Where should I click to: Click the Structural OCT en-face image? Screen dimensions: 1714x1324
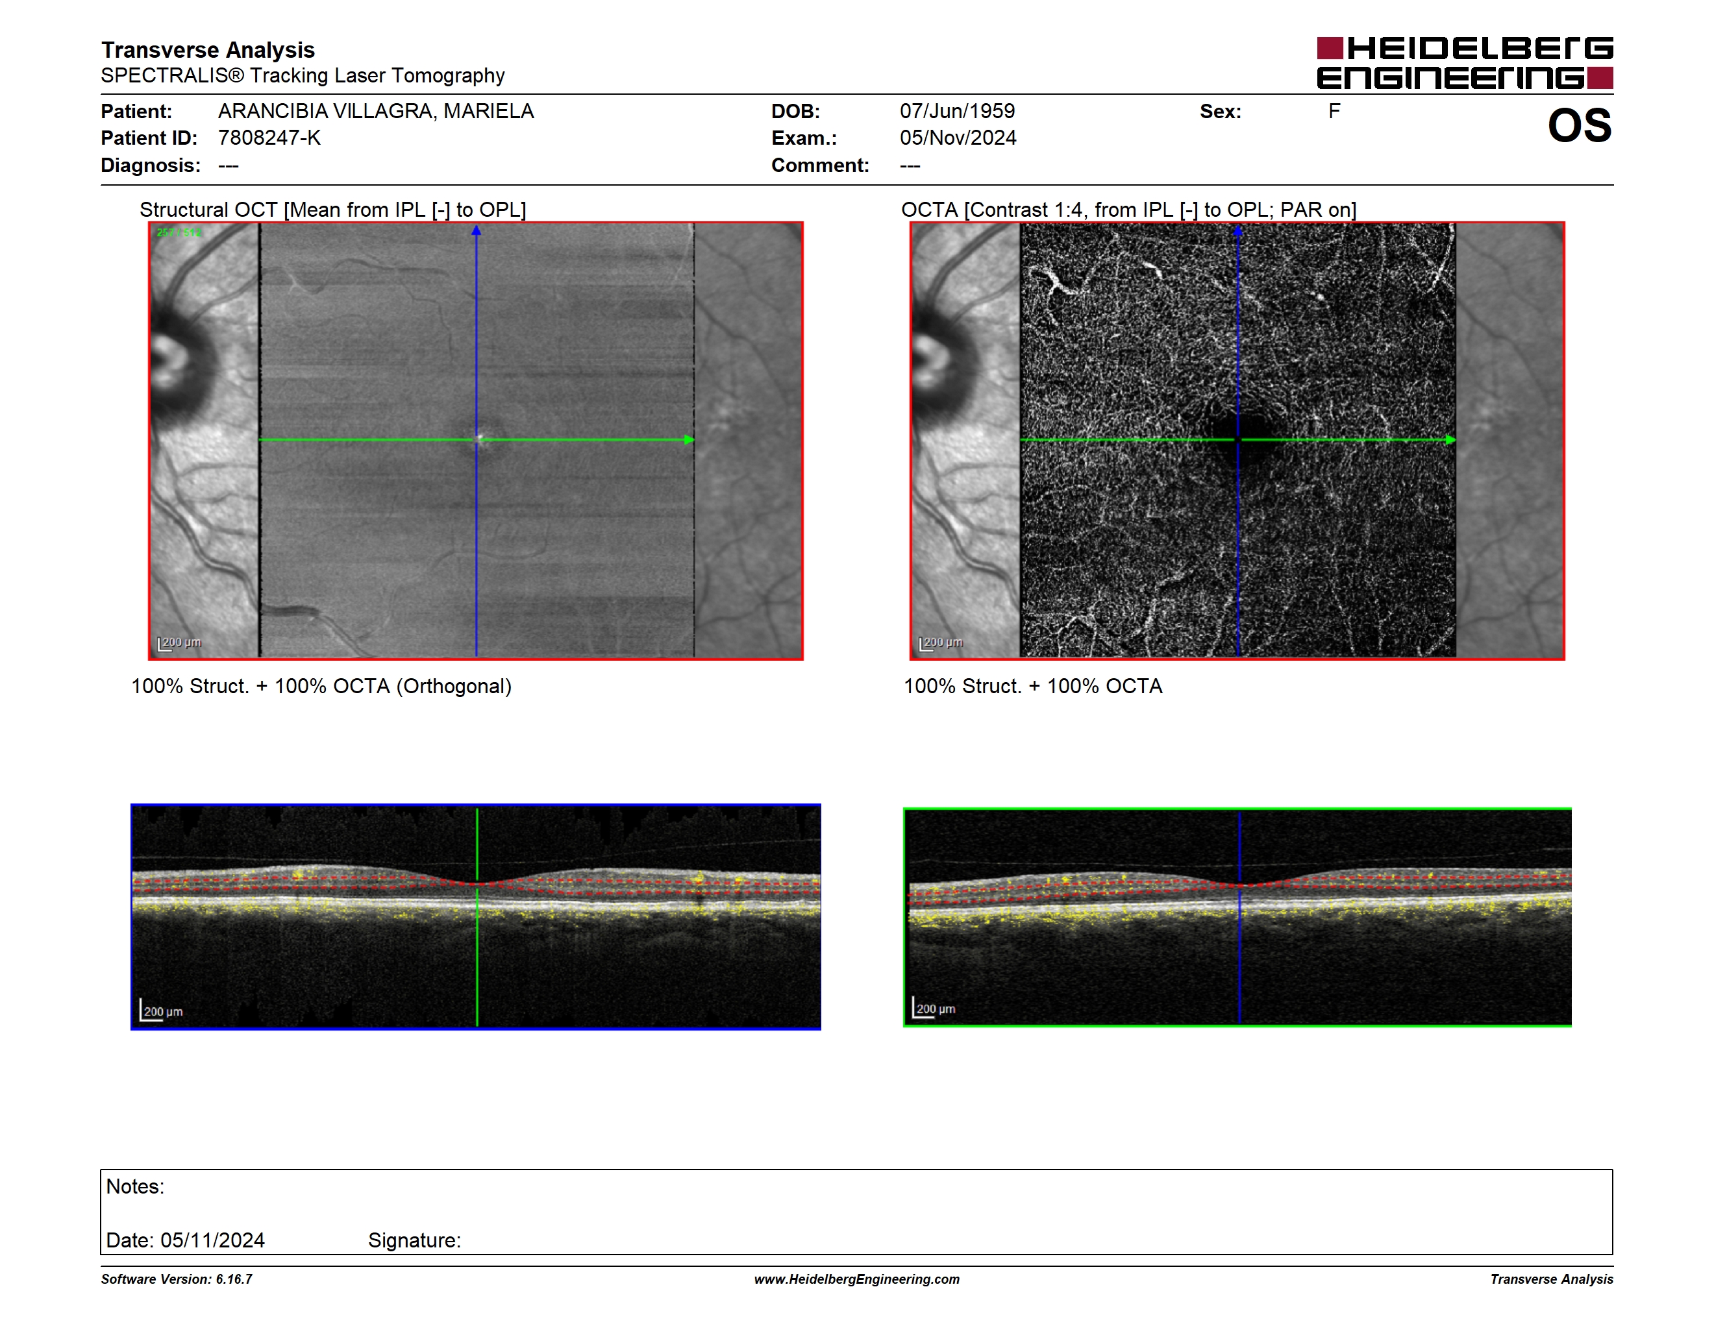coord(476,441)
